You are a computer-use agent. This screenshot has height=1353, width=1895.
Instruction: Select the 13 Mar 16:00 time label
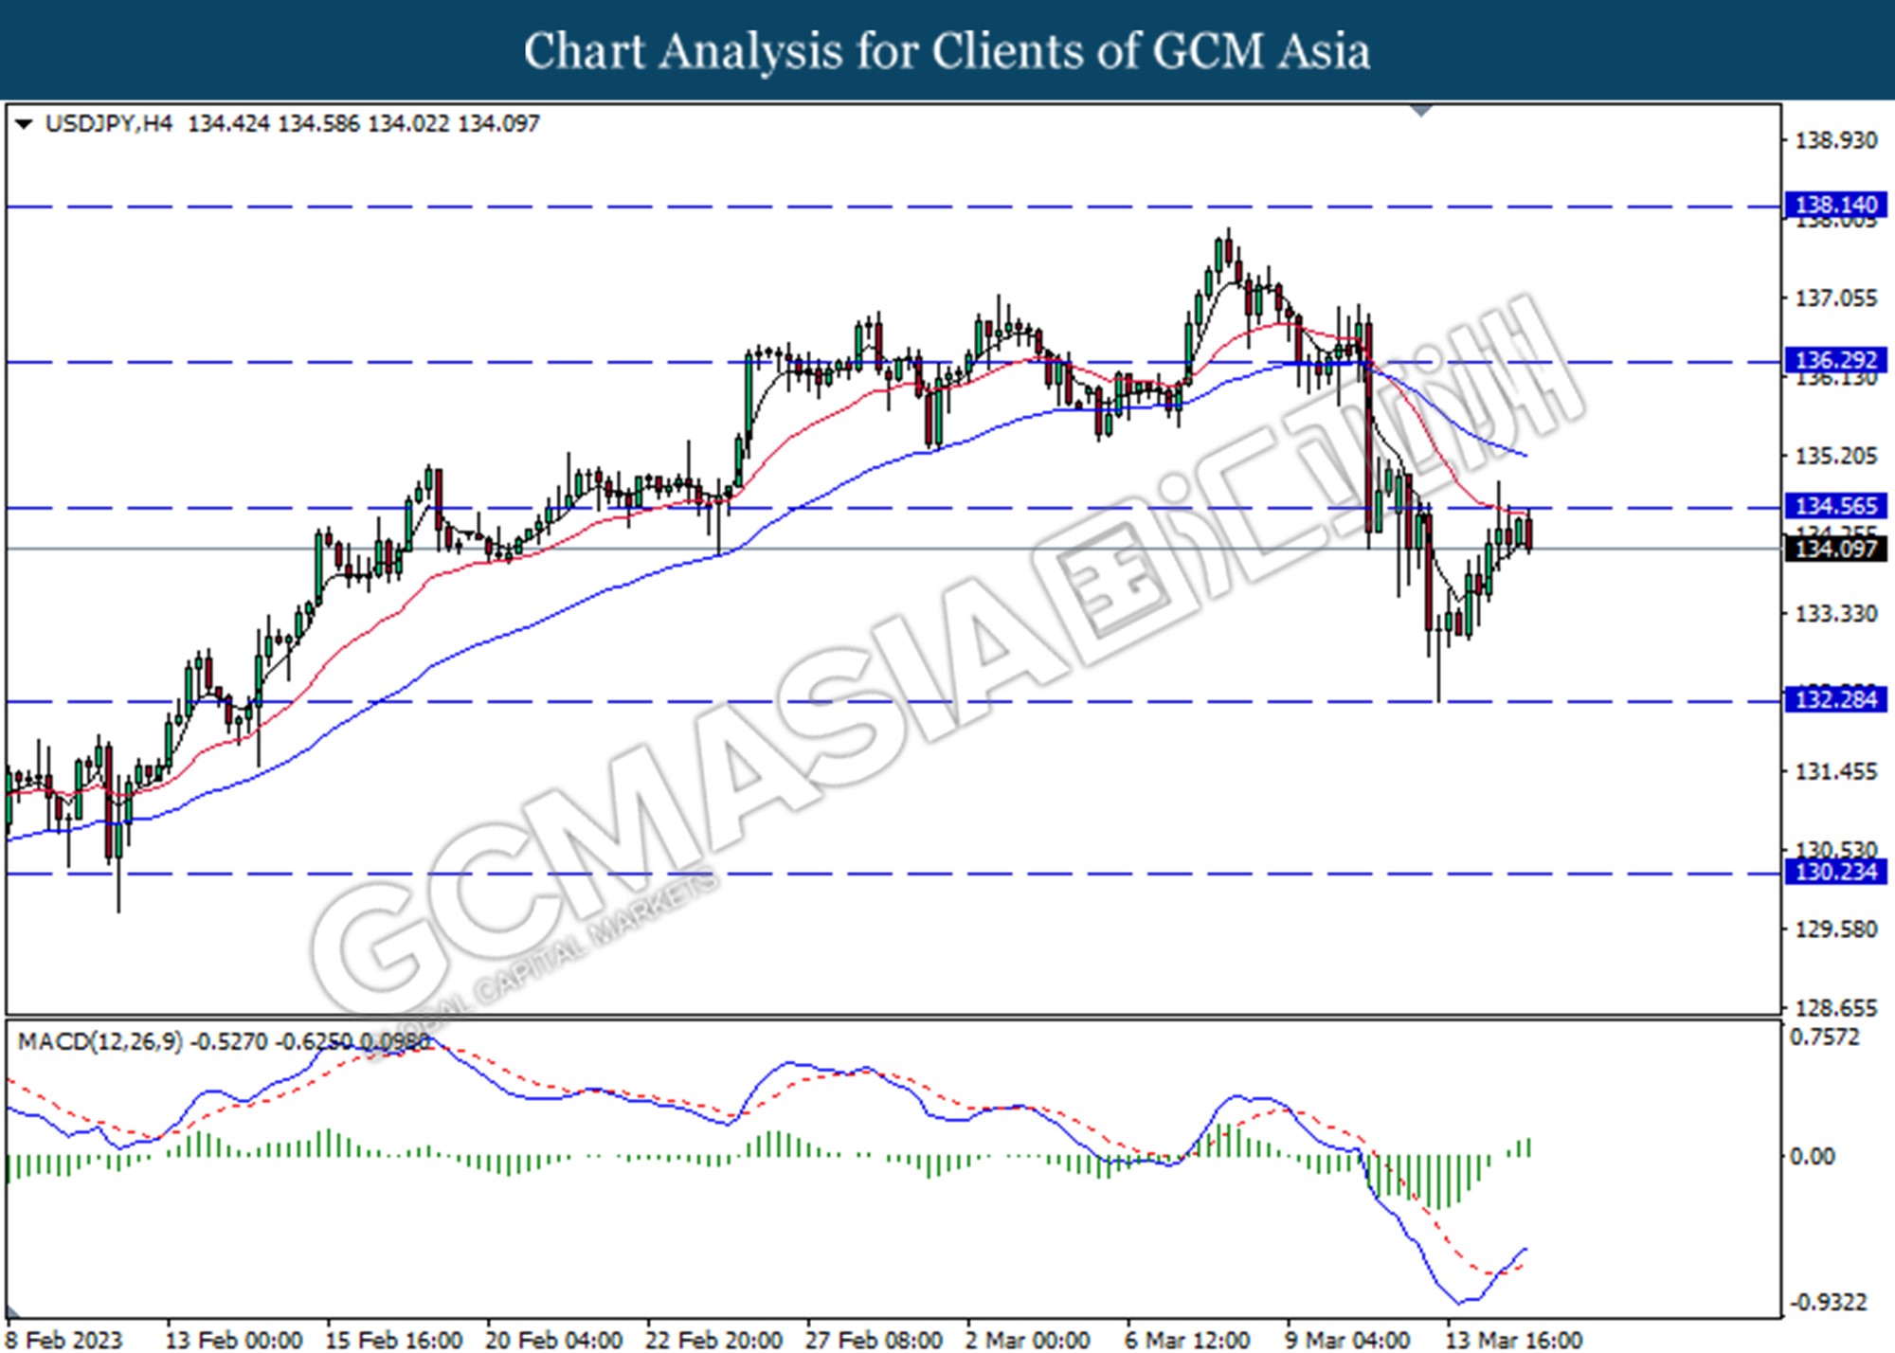click(x=1514, y=1340)
